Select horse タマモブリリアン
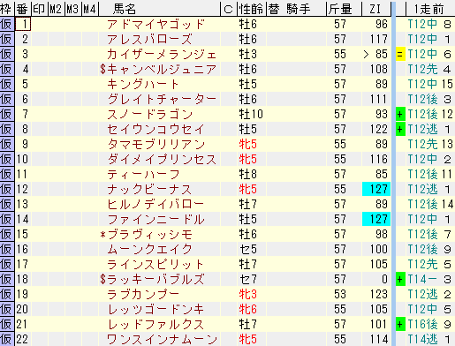 (x=155, y=144)
